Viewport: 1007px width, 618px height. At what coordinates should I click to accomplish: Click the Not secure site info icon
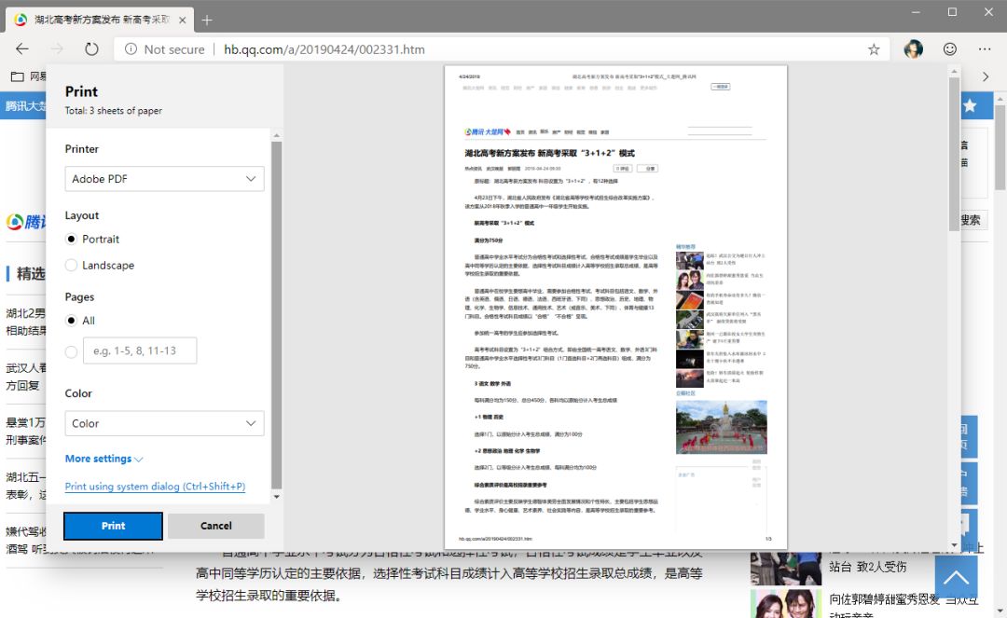[x=131, y=49]
